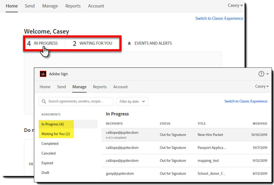Select the Draft agreements filter
274x185 pixels.
pos(45,172)
